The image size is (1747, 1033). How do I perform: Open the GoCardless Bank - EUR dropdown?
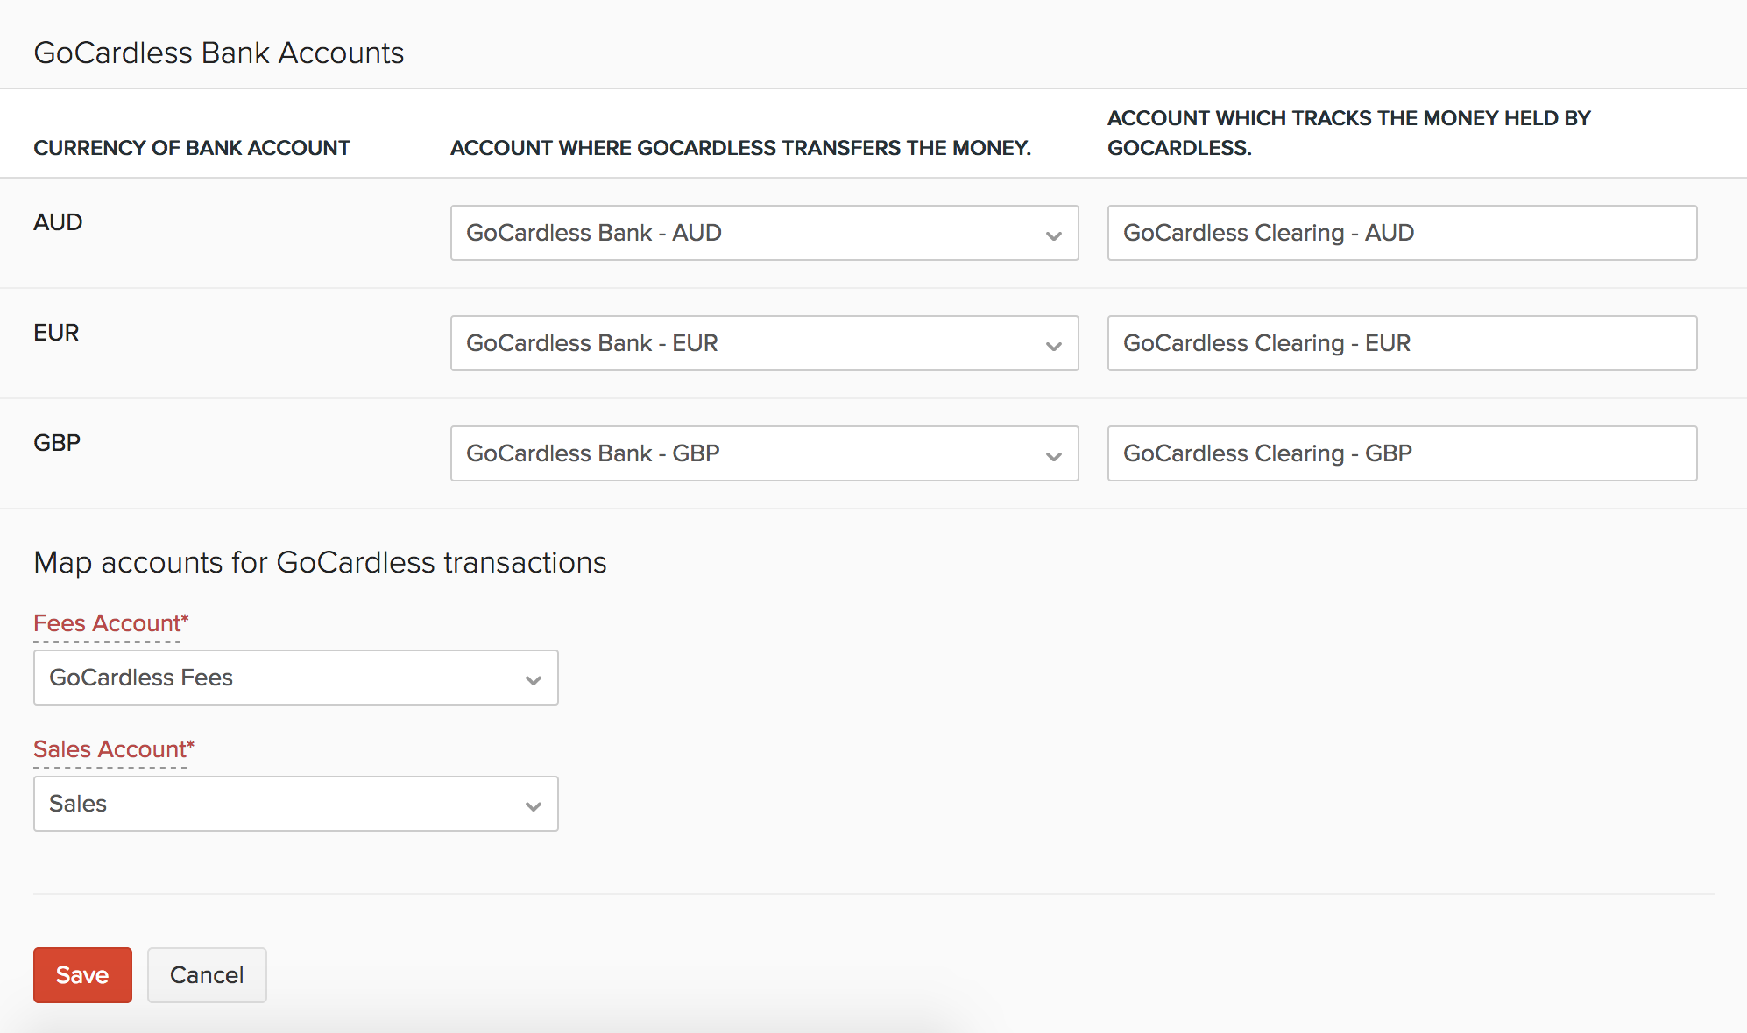[x=763, y=343]
